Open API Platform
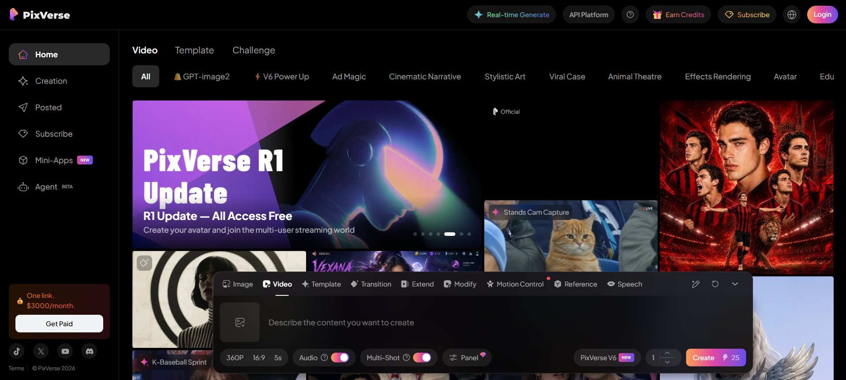This screenshot has height=380, width=846. pos(588,15)
